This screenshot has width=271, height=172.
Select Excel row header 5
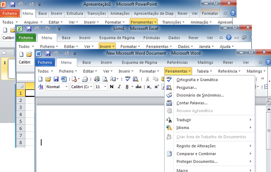21,122
